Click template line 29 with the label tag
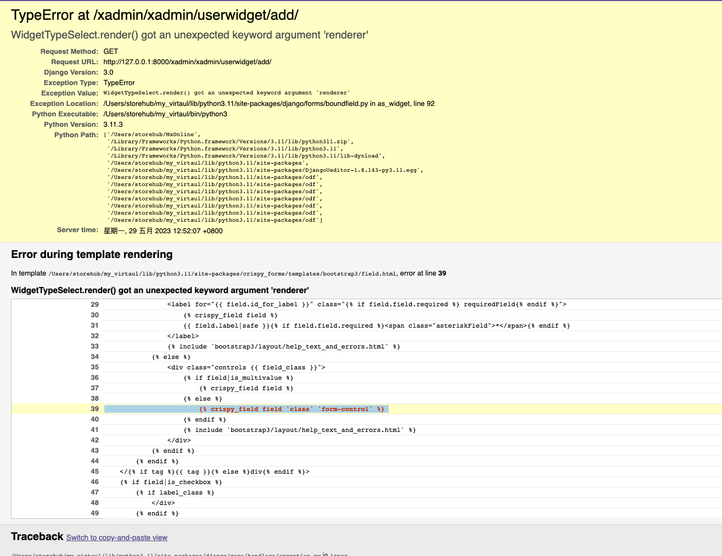Image resolution: width=722 pixels, height=556 pixels. 367,305
